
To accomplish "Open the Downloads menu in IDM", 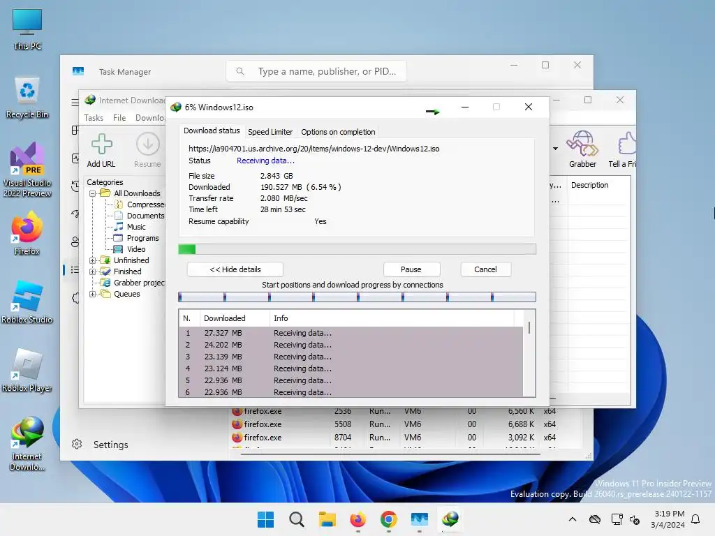I will (x=151, y=117).
